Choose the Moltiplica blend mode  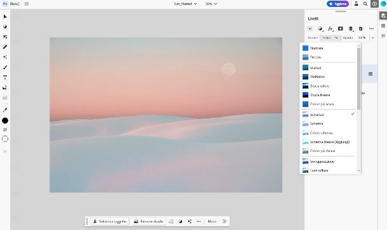[329, 77]
